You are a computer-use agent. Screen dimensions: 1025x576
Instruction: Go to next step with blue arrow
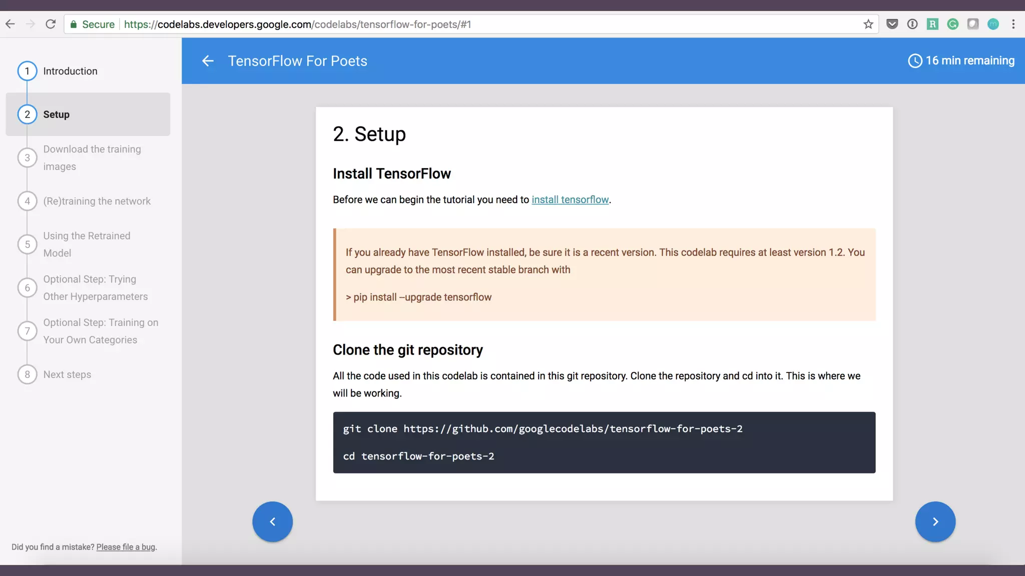(x=935, y=521)
